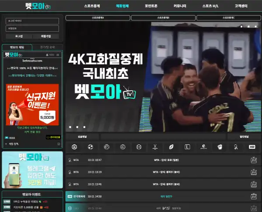Switch to the 경기/팀 순위 tab
The height and width of the screenshot is (212, 262).
pos(47,47)
